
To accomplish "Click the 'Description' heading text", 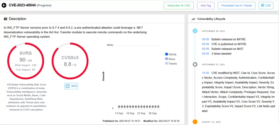I will [x=18, y=19].
